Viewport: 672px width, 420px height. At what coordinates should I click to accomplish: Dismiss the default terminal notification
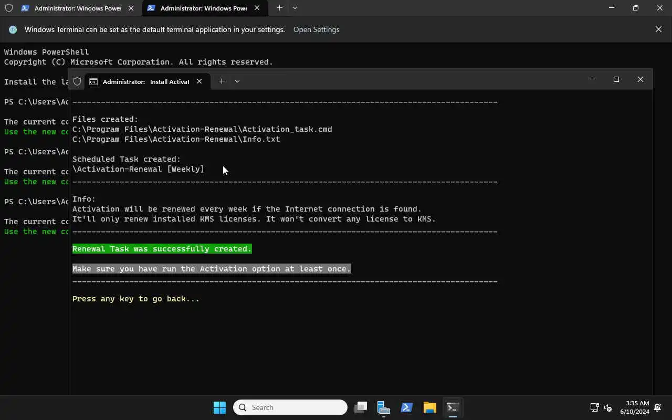pyautogui.click(x=658, y=29)
